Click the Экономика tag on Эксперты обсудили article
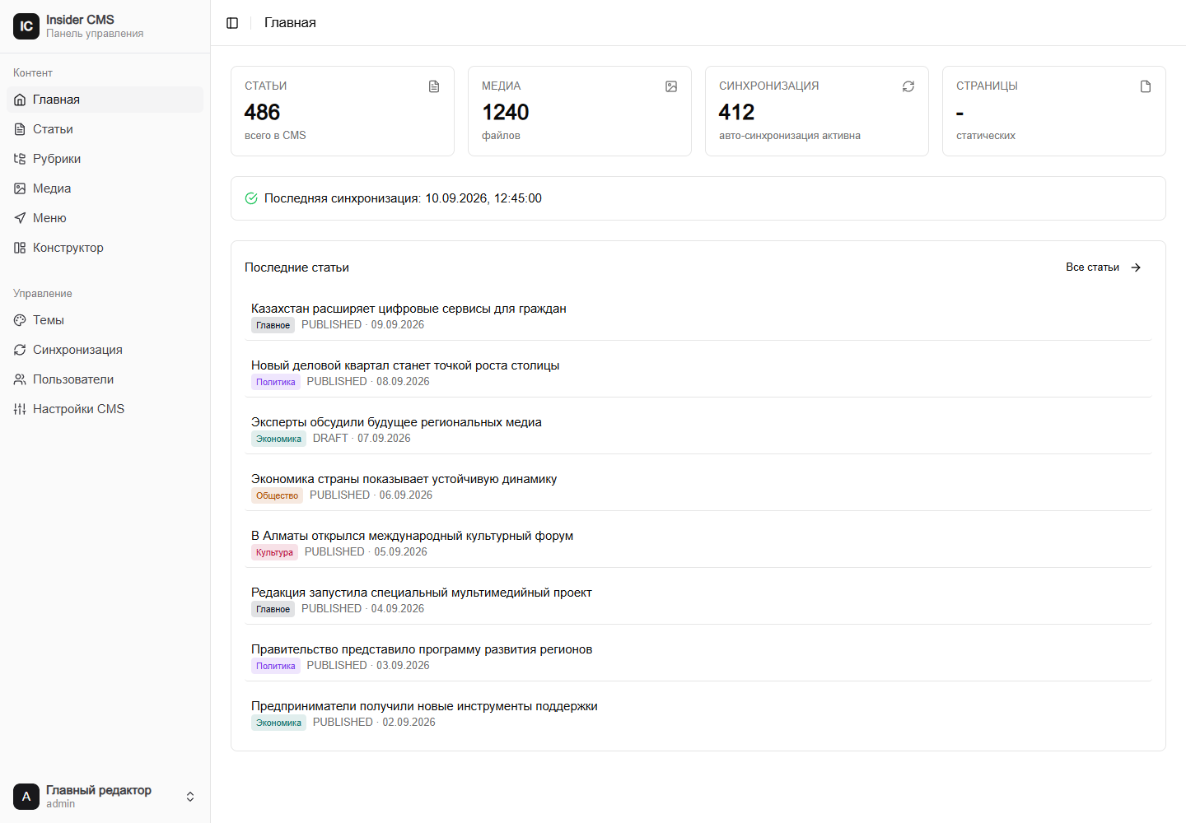1186x823 pixels. point(278,439)
